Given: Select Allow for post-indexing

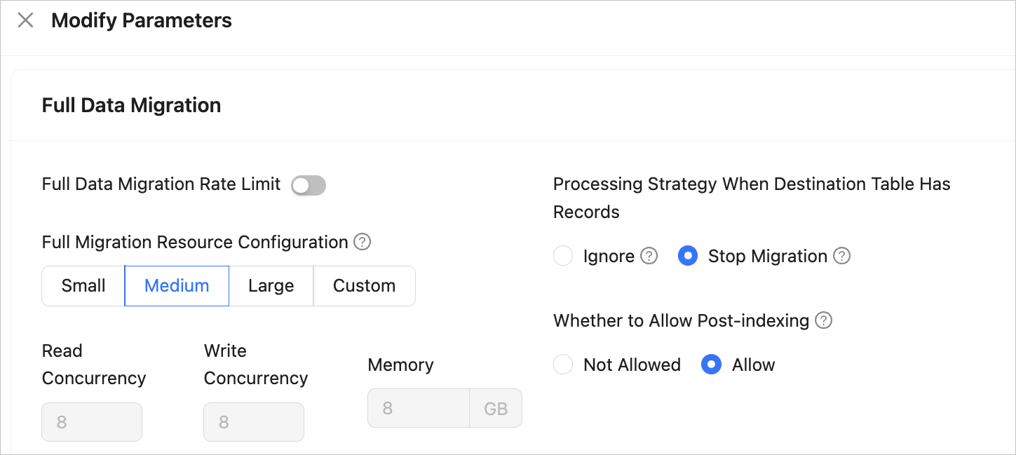Looking at the screenshot, I should pyautogui.click(x=711, y=365).
